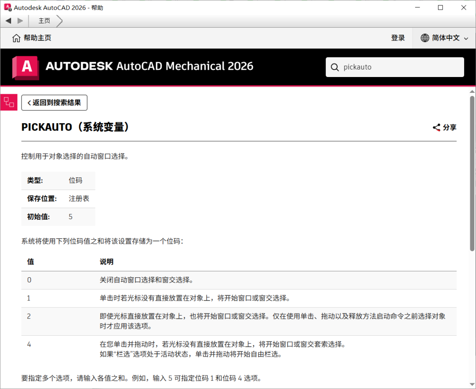
Task: Click the AutoCAD app icon in title bar
Action: pyautogui.click(x=7, y=7)
